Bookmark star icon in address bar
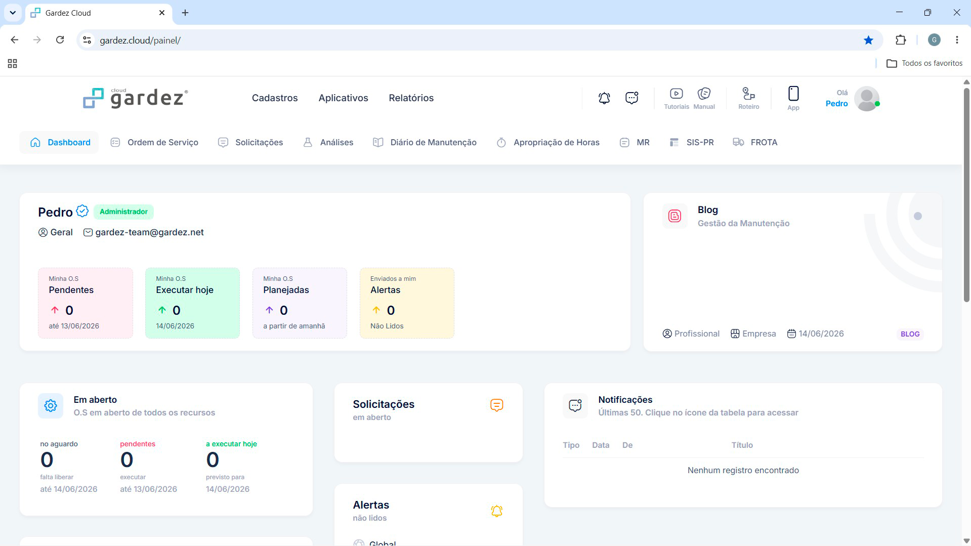971x546 pixels. click(x=868, y=40)
